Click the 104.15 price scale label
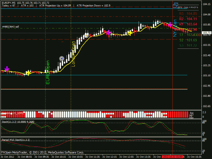 point(207,4)
